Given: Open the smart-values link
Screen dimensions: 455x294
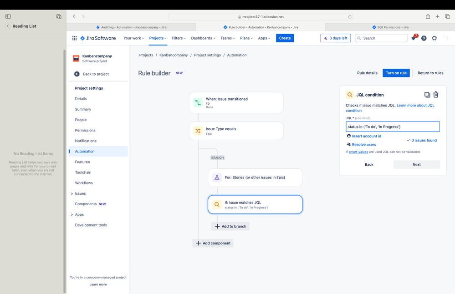Looking at the screenshot, I should [x=358, y=152].
